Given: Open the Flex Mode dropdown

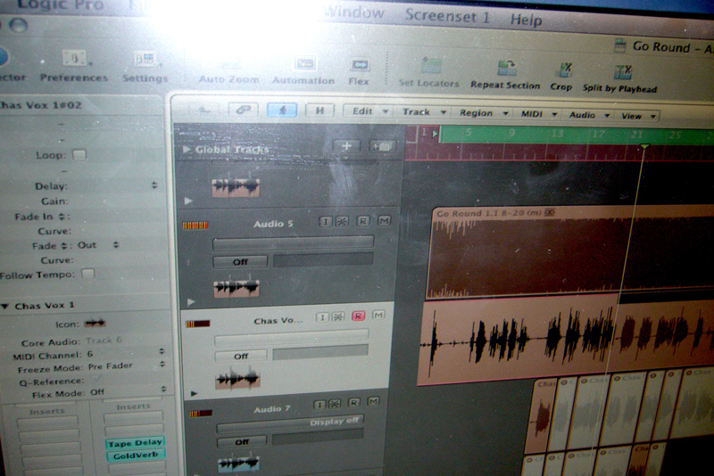Looking at the screenshot, I should click(x=126, y=390).
